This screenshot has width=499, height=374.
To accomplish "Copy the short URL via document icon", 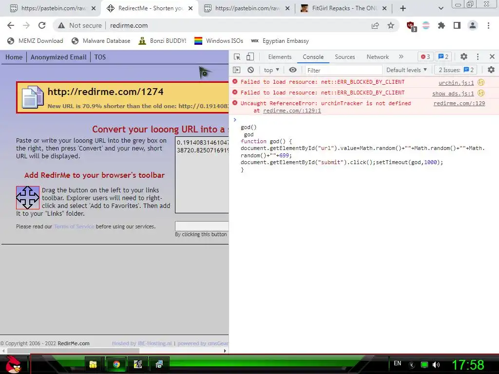I will click(33, 97).
